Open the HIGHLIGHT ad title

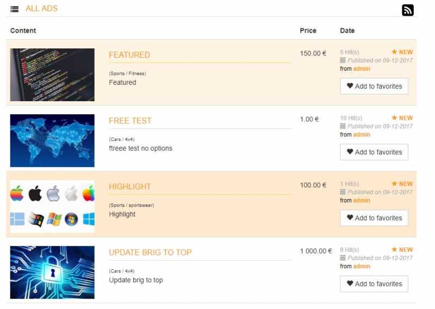coord(130,187)
